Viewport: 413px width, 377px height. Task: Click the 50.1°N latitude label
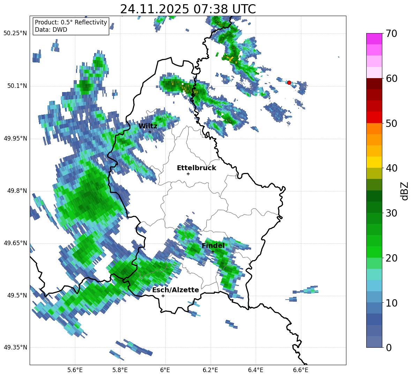pyautogui.click(x=17, y=86)
